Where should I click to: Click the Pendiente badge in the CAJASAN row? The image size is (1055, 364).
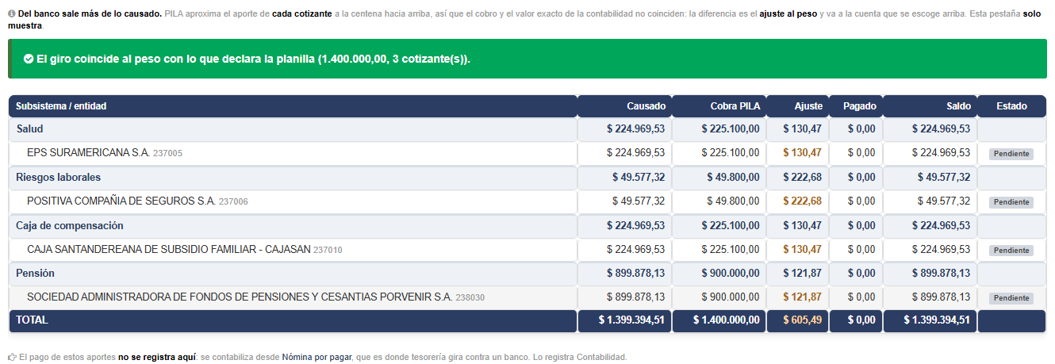point(1011,251)
